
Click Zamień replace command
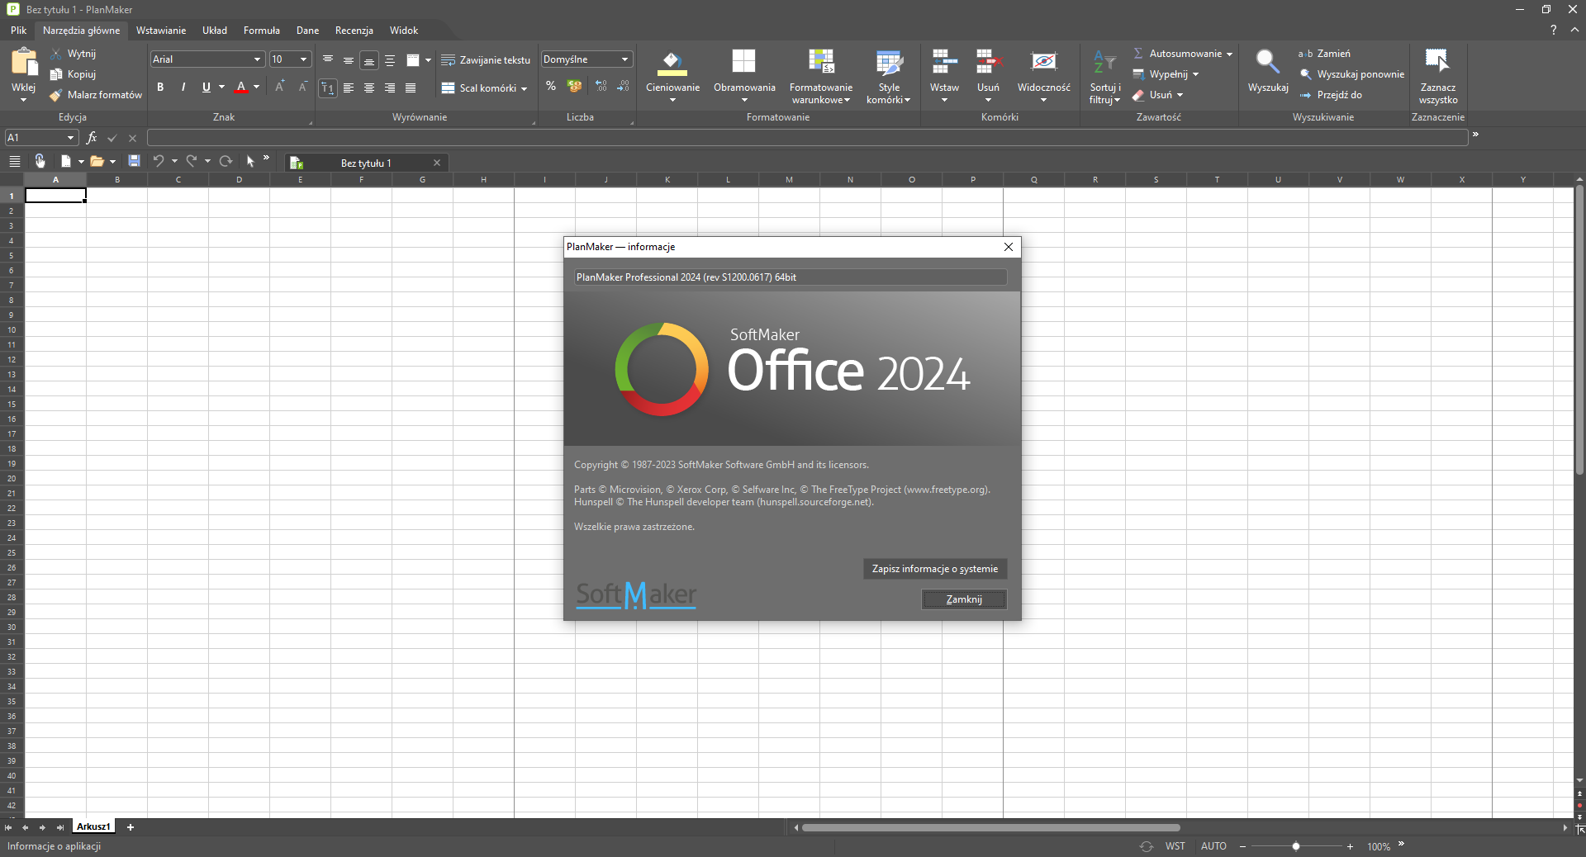click(x=1324, y=54)
